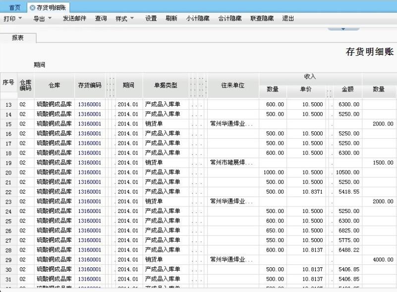The width and height of the screenshot is (397, 292).
Task: Click the 存货编码 column header
Action: tap(90, 85)
